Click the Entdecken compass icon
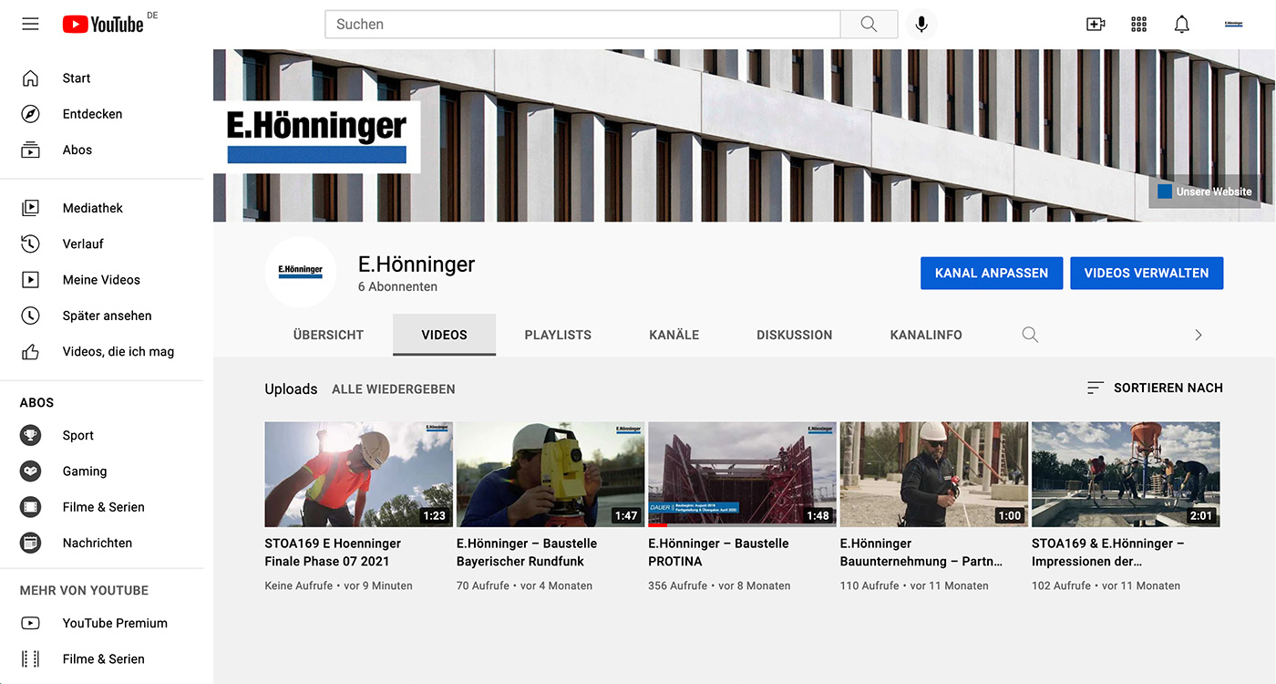1276x684 pixels. pos(31,114)
